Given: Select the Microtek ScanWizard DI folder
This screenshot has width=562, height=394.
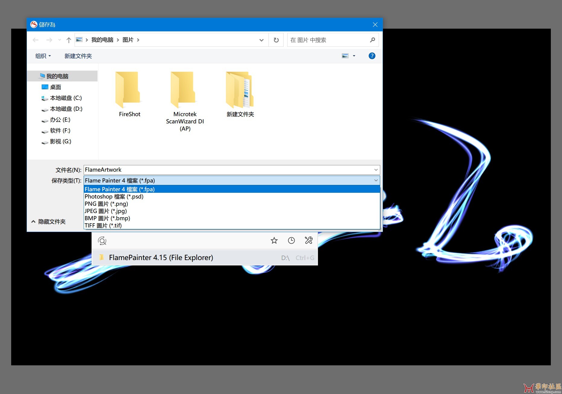Looking at the screenshot, I should (x=185, y=101).
